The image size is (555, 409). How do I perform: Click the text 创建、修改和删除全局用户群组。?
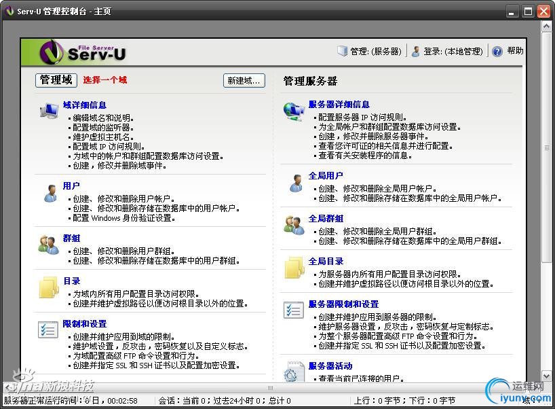coord(377,232)
